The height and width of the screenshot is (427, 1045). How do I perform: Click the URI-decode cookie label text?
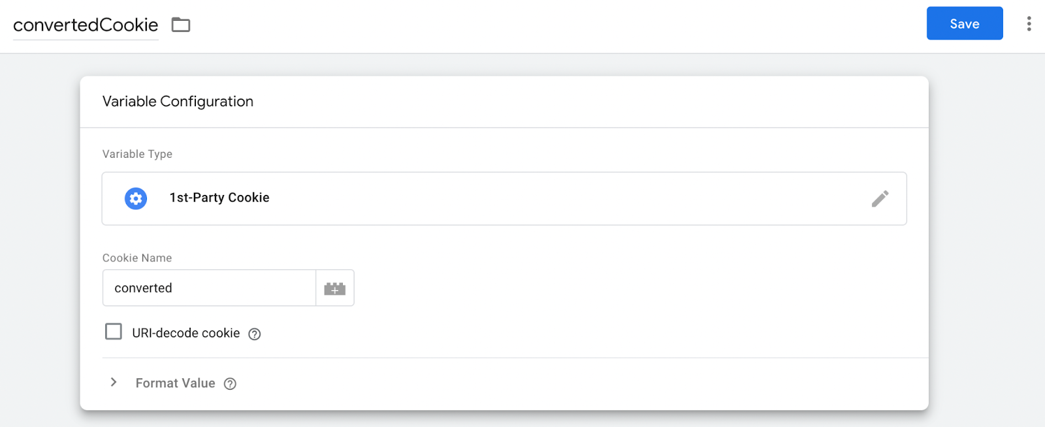coord(185,333)
